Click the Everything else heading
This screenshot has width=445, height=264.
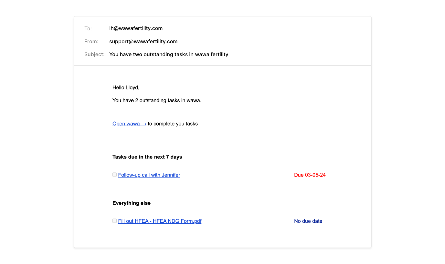pyautogui.click(x=131, y=203)
